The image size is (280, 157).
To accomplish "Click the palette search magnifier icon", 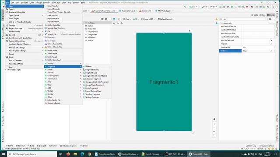I will click(102, 19).
